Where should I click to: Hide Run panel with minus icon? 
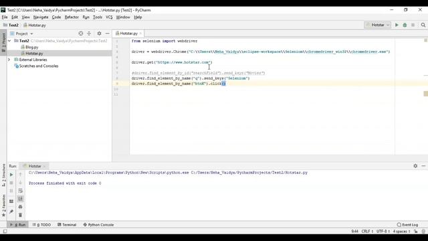point(423,166)
